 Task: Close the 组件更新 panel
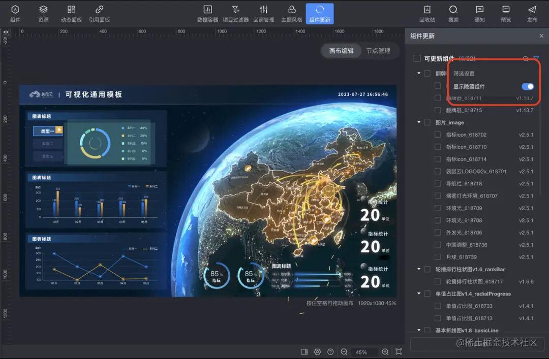(541, 36)
